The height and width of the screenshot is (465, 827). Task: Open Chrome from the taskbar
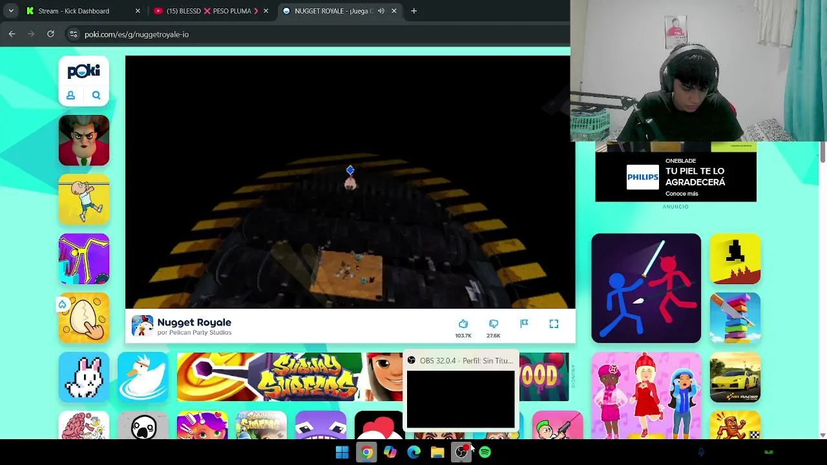coord(366,453)
